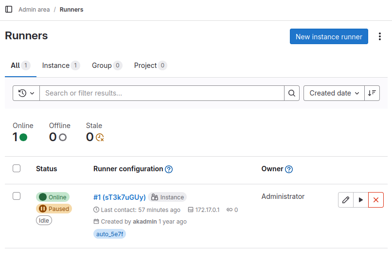Edit runner #1 with pencil icon
The image size is (392, 260).
[x=346, y=200]
